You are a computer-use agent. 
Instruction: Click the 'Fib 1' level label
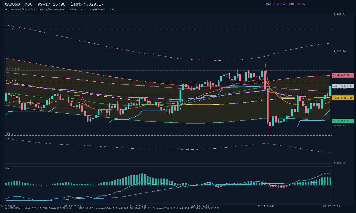click(x=9, y=28)
